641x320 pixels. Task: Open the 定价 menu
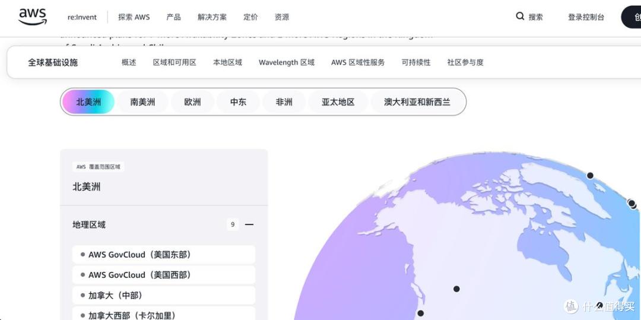pos(250,17)
